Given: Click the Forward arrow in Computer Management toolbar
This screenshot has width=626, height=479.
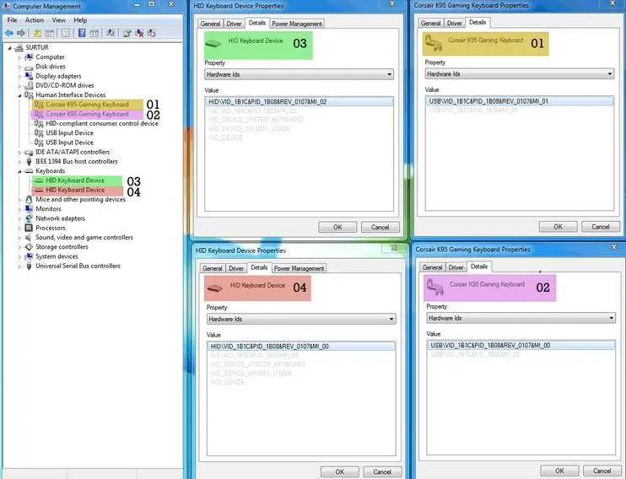Looking at the screenshot, I should click(21, 33).
